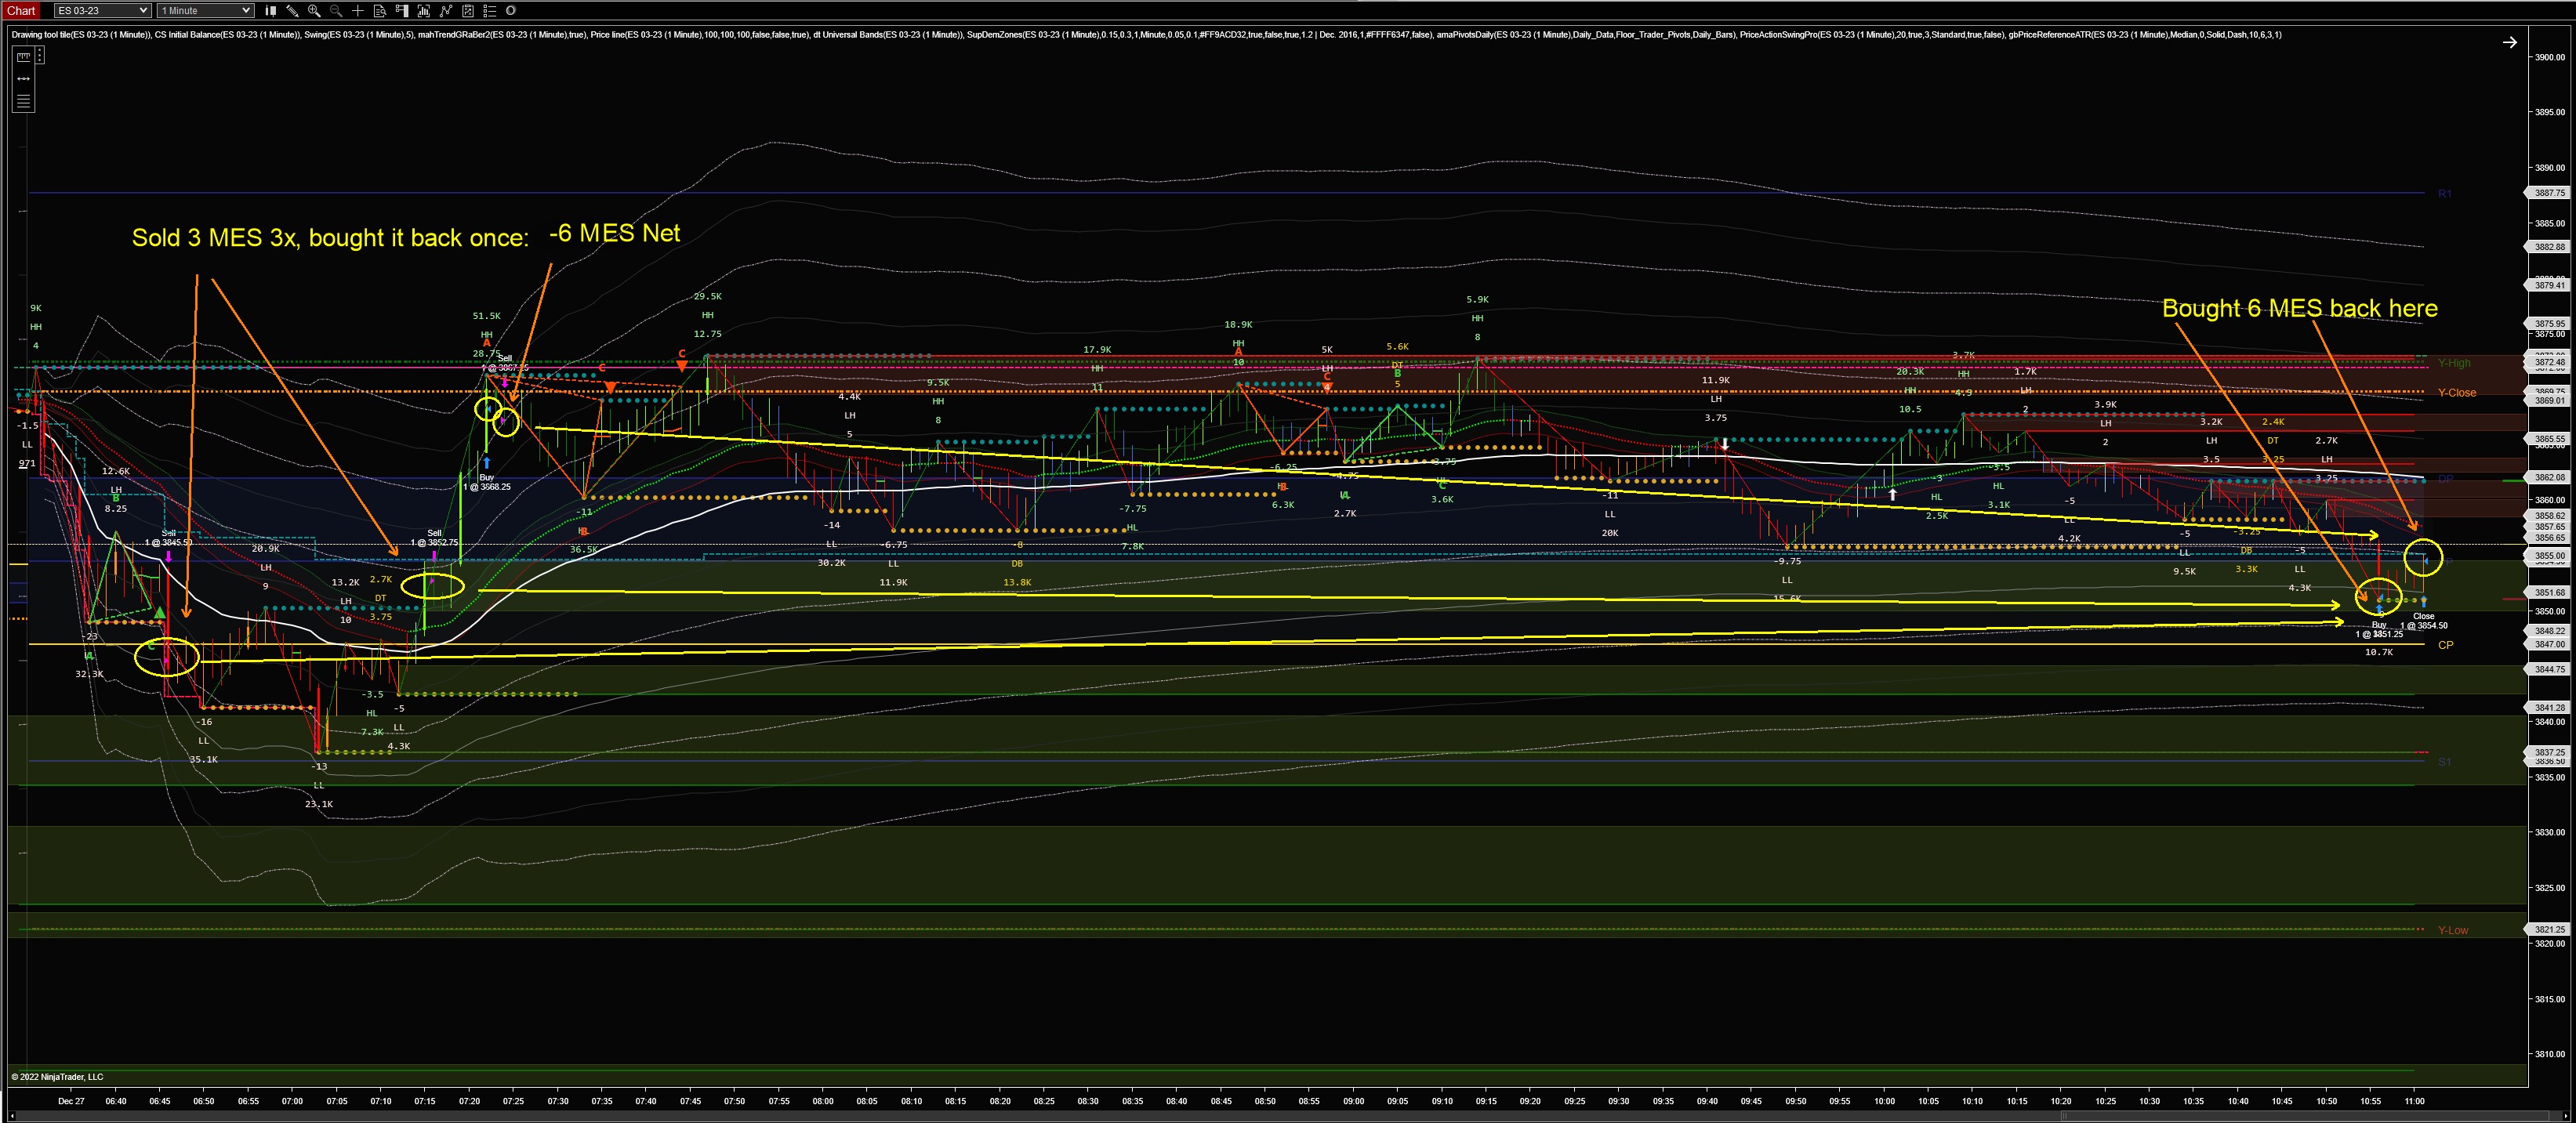Open the ES 03-23 instrument dropdown

pos(102,11)
